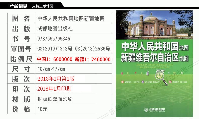Image resolution: width=199 pixels, height=119 pixels.
Task: Click the red scale text 中国1:6000000
Action: (x=55, y=59)
